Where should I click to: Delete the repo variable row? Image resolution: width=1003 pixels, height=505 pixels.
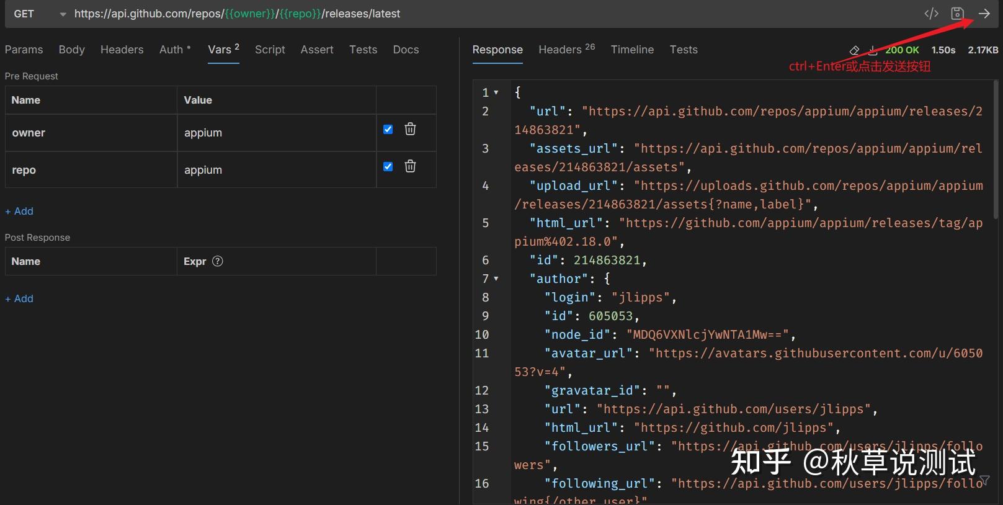(x=410, y=166)
